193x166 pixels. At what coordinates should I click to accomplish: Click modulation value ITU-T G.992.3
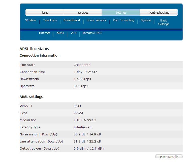pos(85,120)
